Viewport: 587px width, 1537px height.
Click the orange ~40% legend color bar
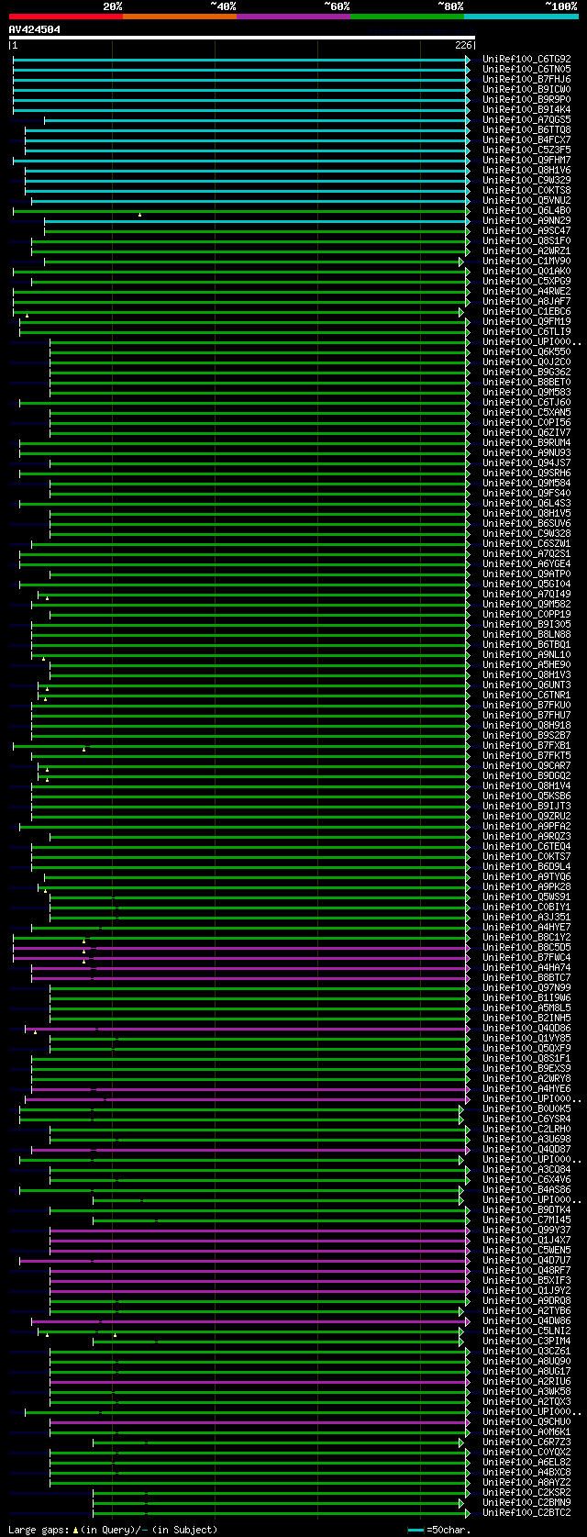coord(179,16)
